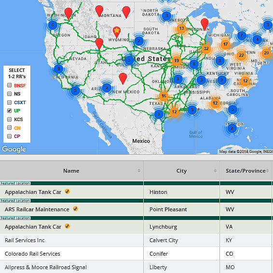Click the red pin near Idaho-Utah border
Screen dimensions: 273x273
(x=99, y=43)
